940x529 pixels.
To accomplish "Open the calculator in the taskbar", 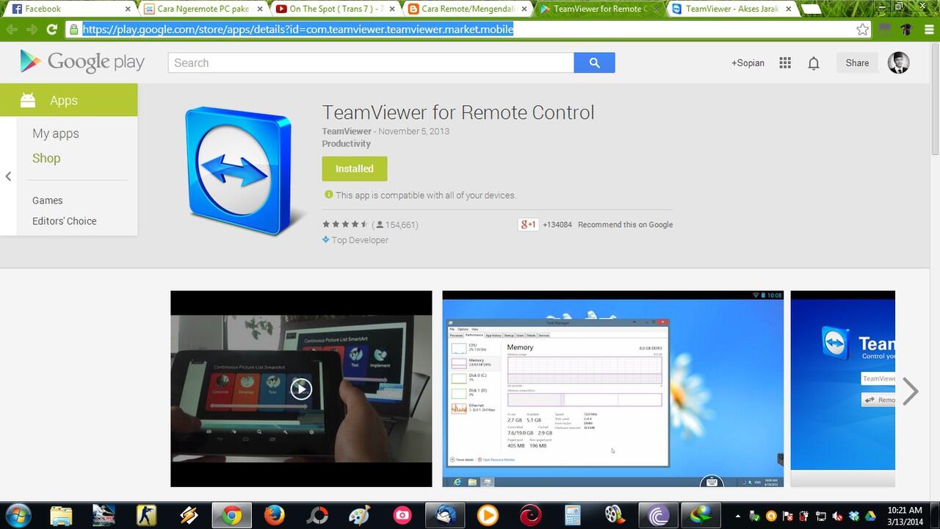I will [x=573, y=515].
